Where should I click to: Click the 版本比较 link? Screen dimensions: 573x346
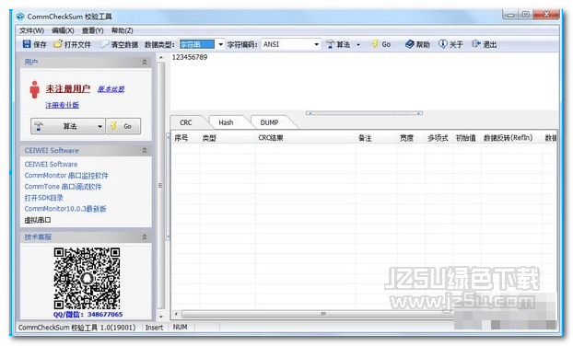tap(111, 89)
